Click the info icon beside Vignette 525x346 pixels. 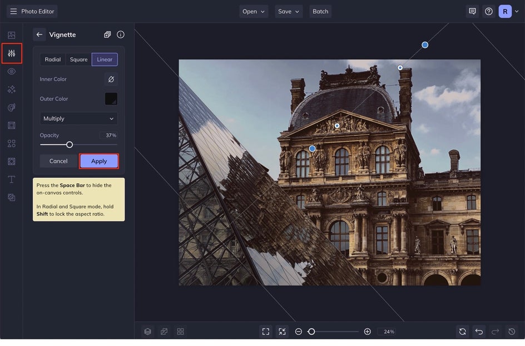(x=121, y=34)
